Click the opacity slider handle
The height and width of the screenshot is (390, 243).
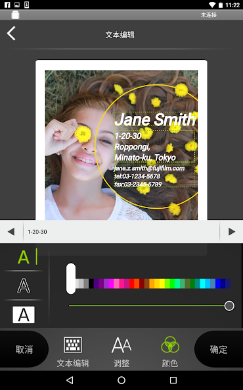[229, 306]
